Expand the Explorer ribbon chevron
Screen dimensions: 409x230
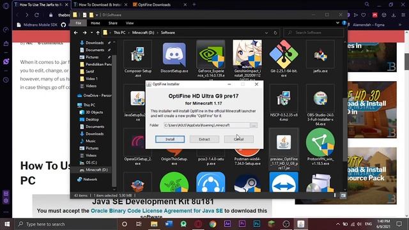[x=337, y=23]
